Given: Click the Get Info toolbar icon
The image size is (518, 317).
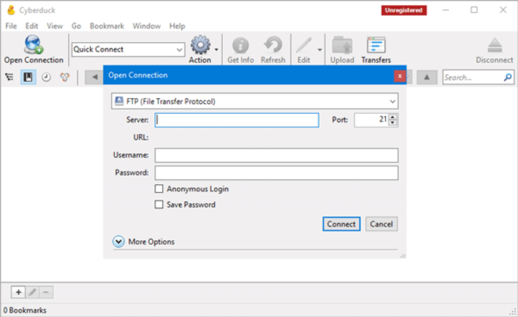Looking at the screenshot, I should pos(240,45).
